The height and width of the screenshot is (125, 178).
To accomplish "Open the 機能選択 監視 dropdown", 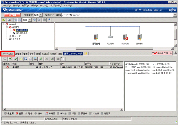I will point(41,15).
